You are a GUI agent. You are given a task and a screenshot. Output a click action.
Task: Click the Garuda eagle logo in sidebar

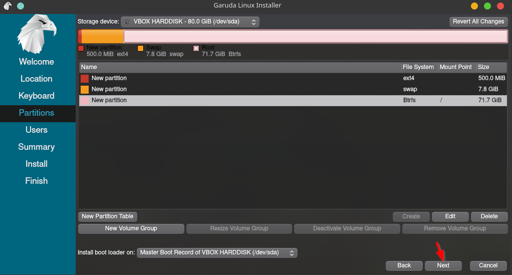(37, 34)
